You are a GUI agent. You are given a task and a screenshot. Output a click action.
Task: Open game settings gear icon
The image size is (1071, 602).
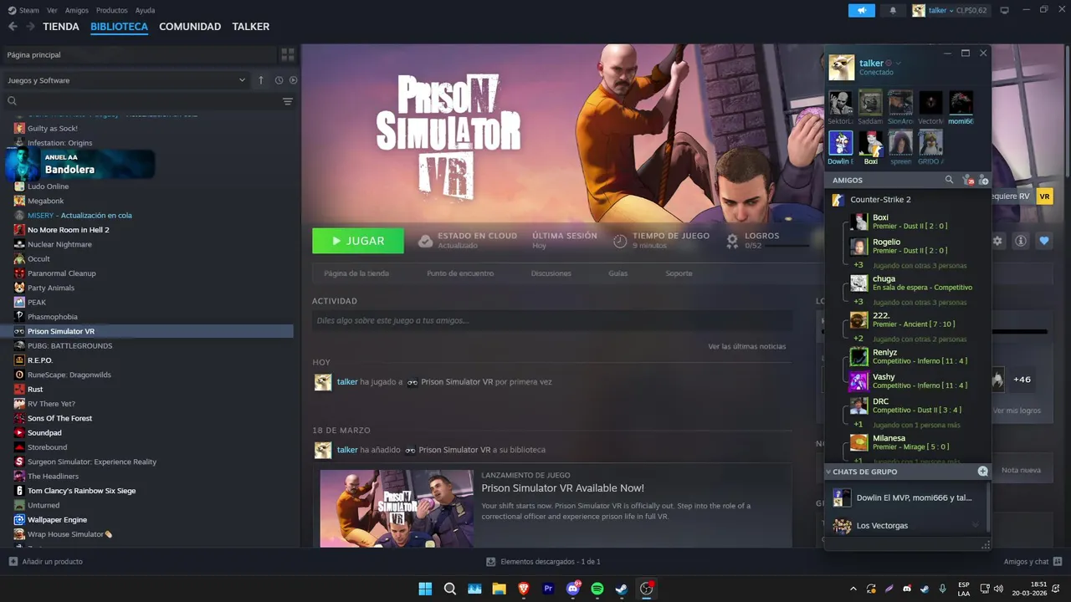coord(997,241)
